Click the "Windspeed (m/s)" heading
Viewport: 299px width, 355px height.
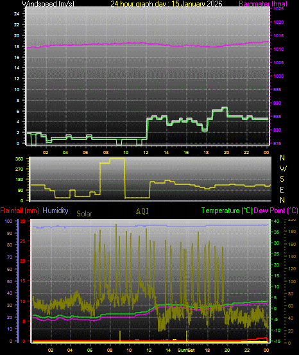pyautogui.click(x=47, y=4)
